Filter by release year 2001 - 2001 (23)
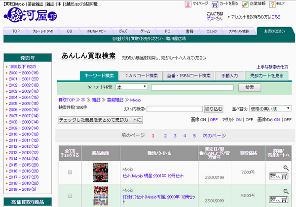The width and height of the screenshot is (296, 207). [24, 79]
